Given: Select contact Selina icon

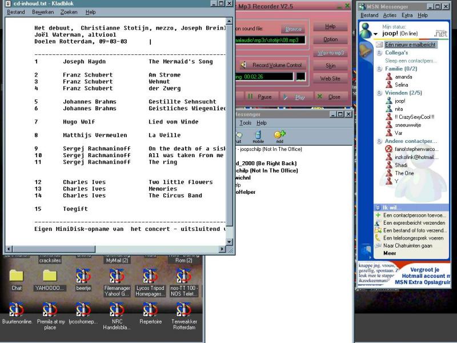Looking at the screenshot, I should click(x=389, y=85).
